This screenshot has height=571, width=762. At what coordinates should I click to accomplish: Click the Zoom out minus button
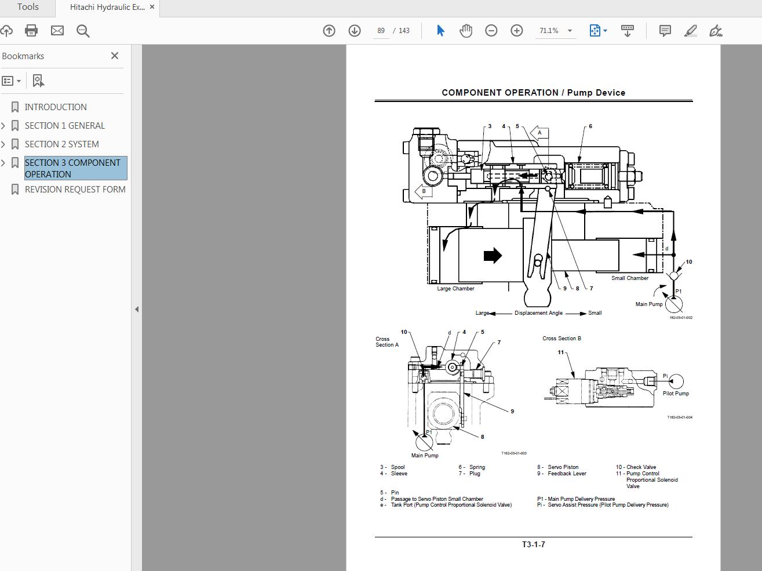[491, 31]
